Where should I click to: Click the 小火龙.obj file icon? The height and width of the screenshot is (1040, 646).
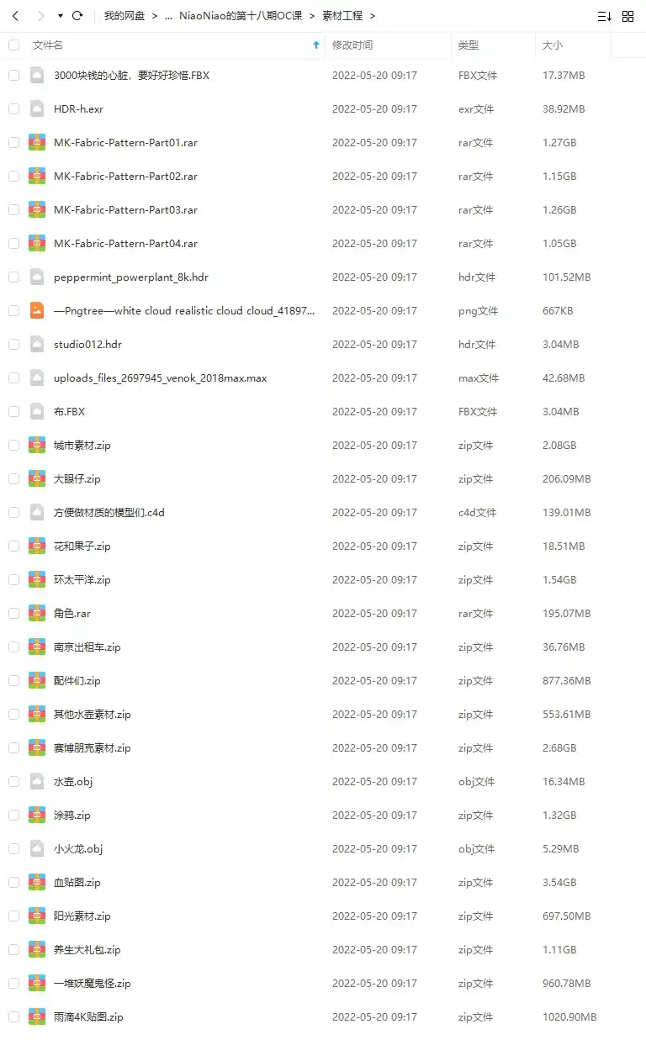[37, 848]
